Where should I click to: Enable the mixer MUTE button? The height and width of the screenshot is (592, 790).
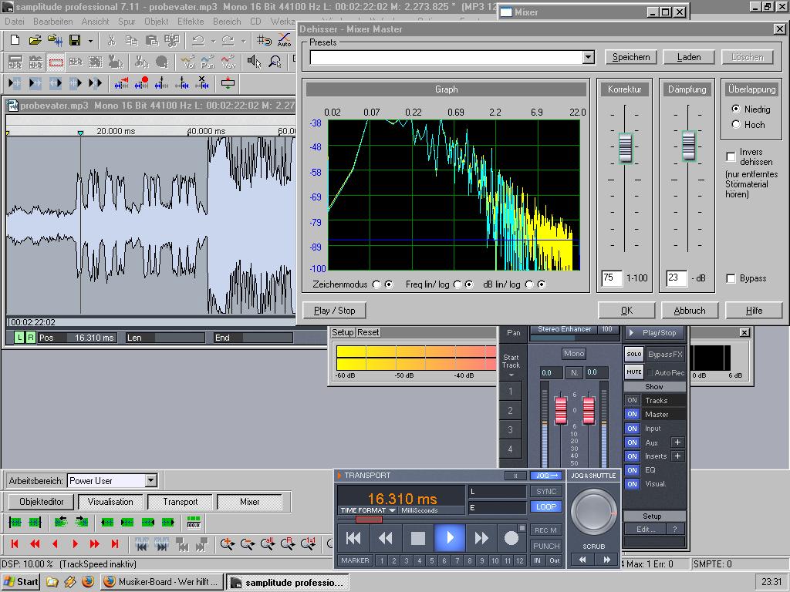pyautogui.click(x=634, y=372)
